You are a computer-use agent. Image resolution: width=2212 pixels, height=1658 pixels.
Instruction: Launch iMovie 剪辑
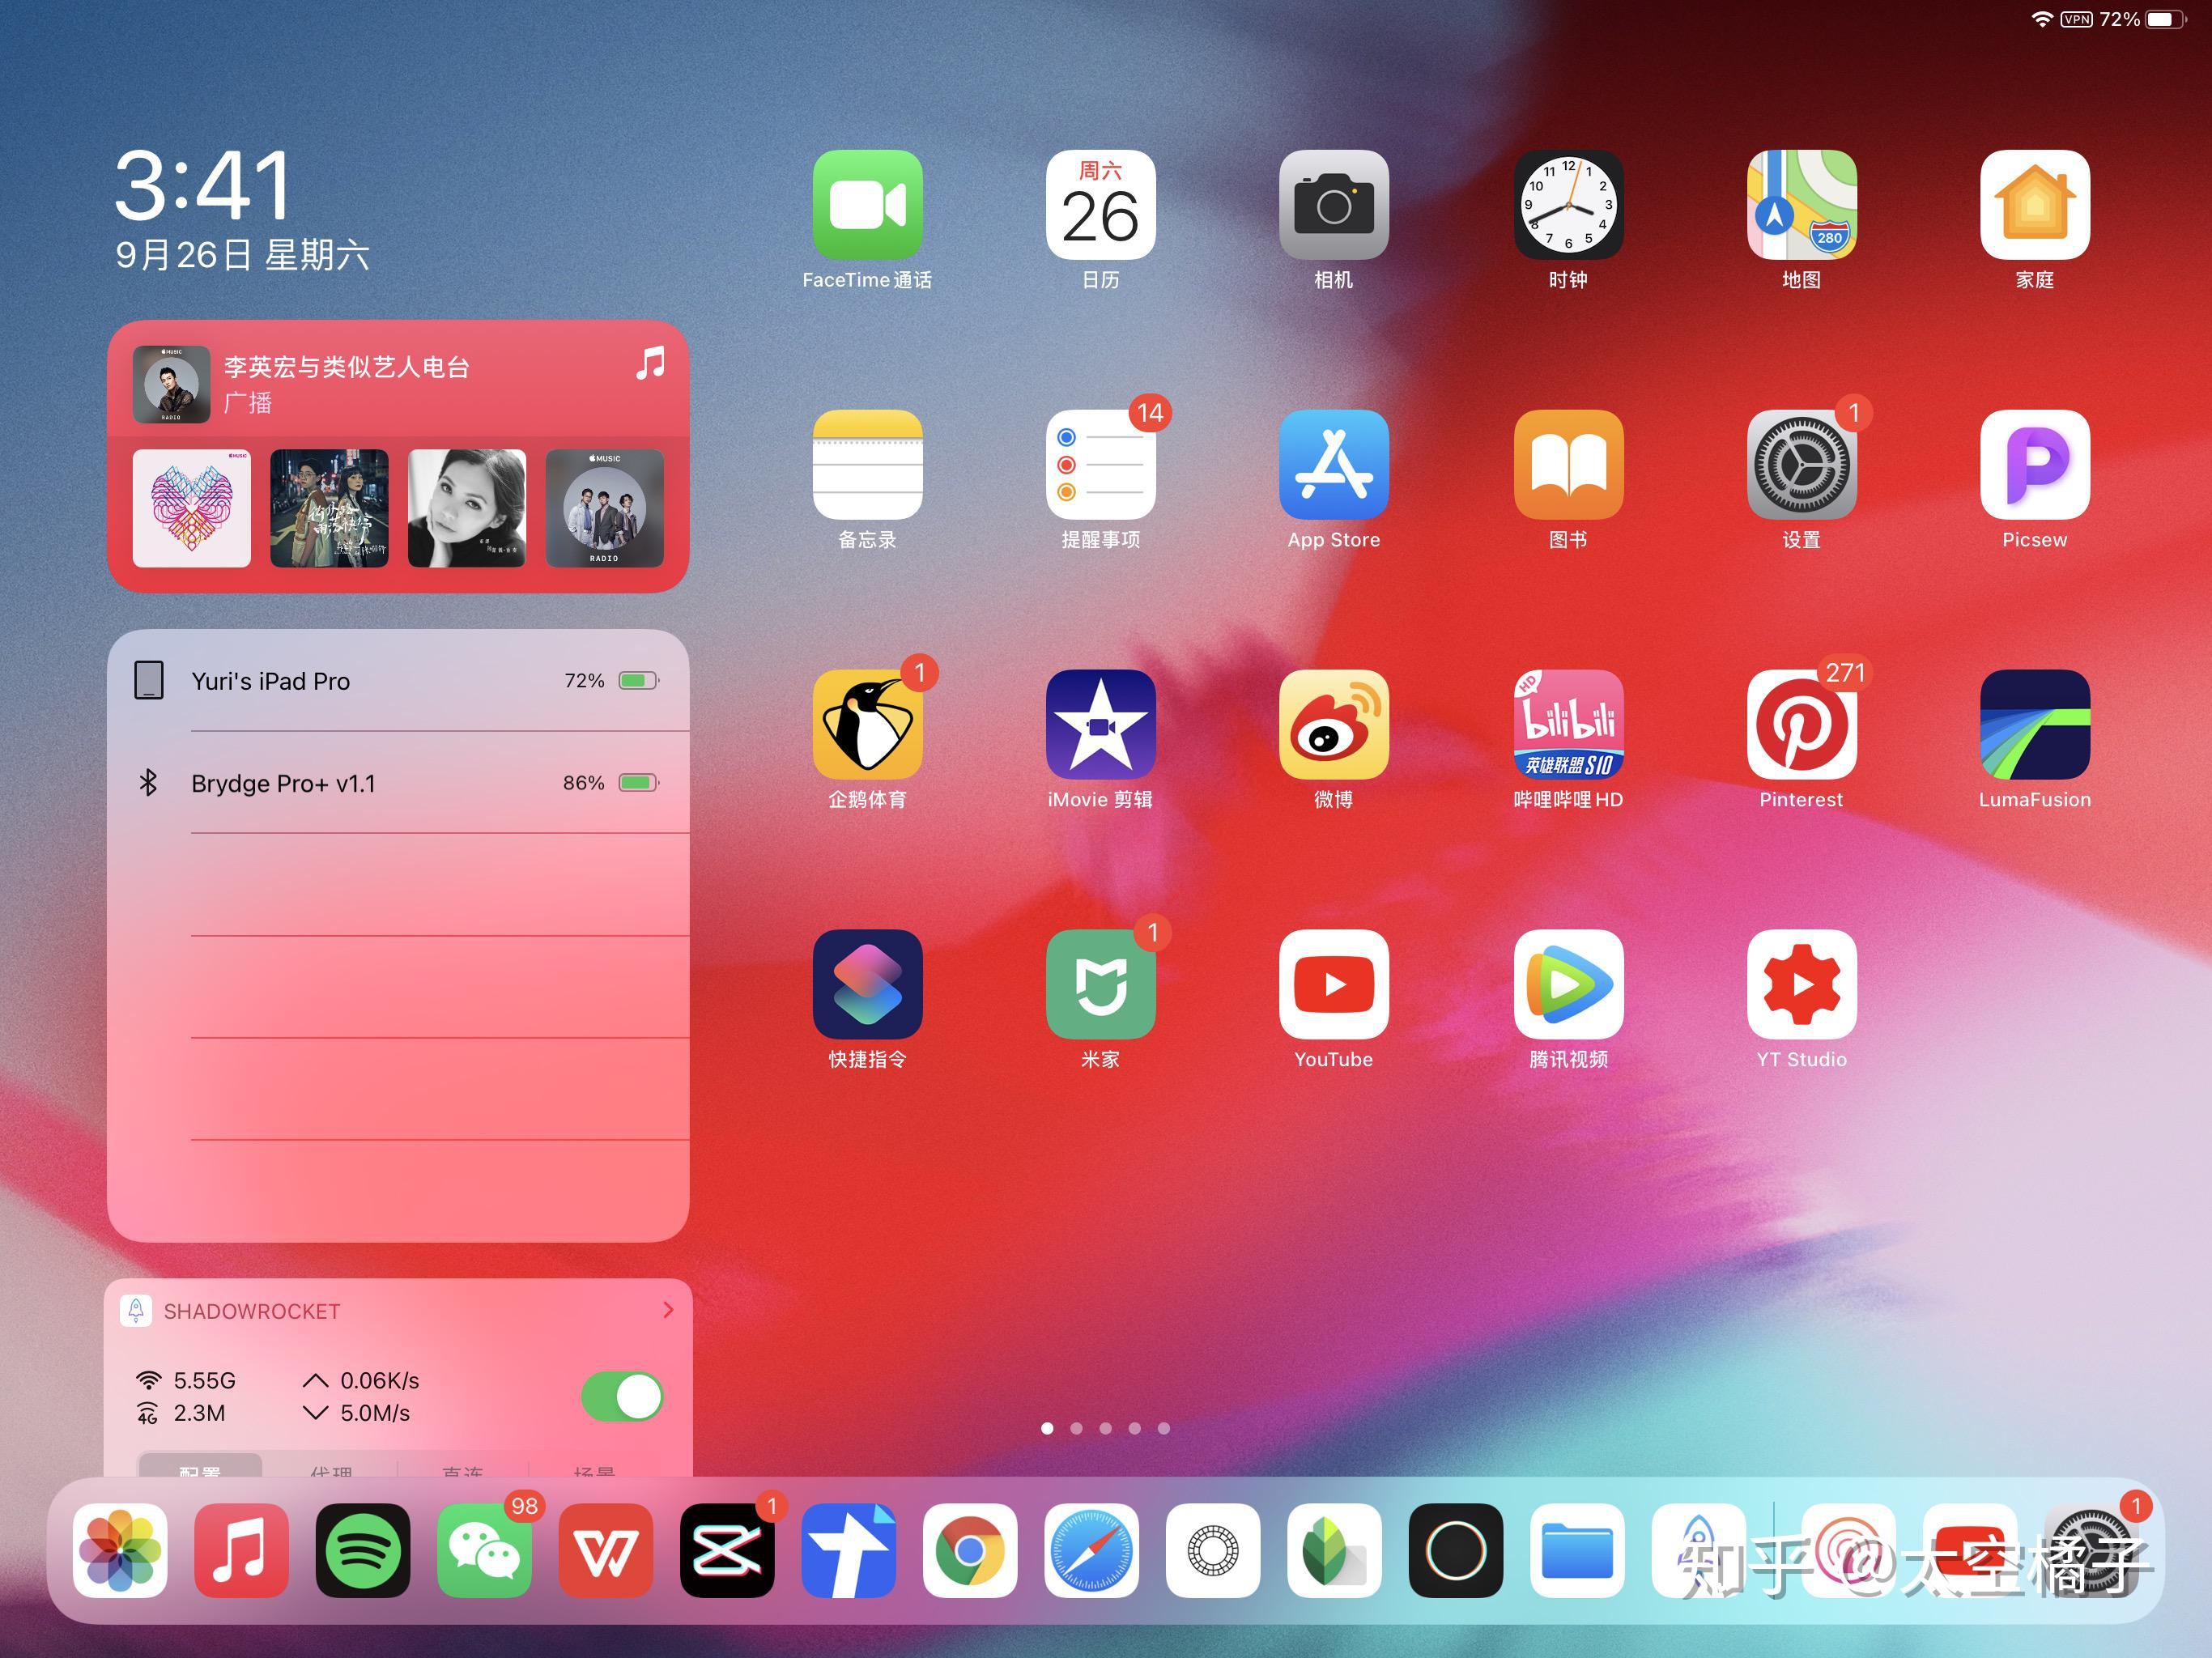click(1100, 725)
